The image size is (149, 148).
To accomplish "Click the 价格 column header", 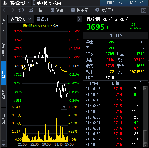I will (x=115, y=83).
